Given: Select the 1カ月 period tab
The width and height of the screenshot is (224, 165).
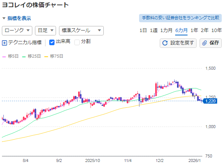Looking at the screenshot, I should click(166, 31).
